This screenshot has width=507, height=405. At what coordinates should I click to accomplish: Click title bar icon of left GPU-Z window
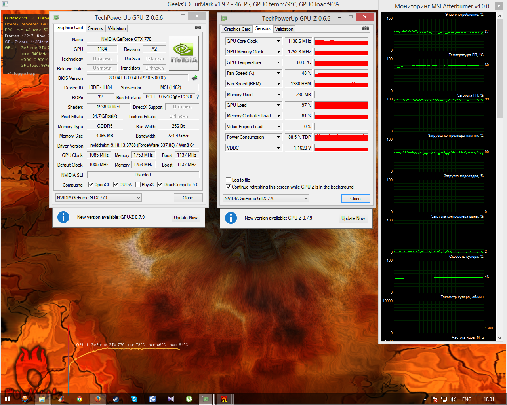[x=57, y=17]
